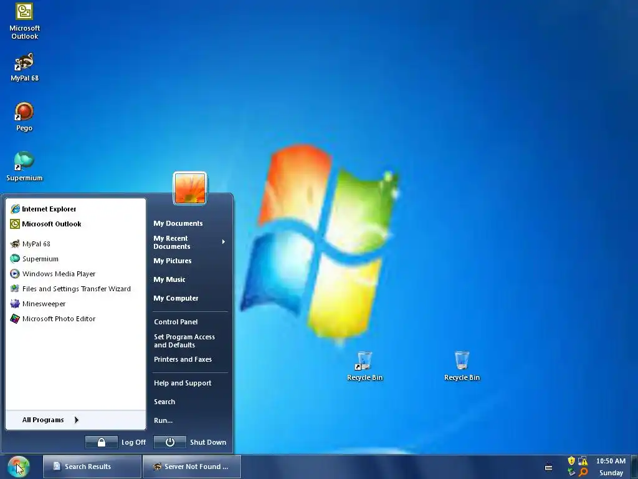Open the Pego desktop icon
This screenshot has height=479, width=638.
tap(24, 117)
